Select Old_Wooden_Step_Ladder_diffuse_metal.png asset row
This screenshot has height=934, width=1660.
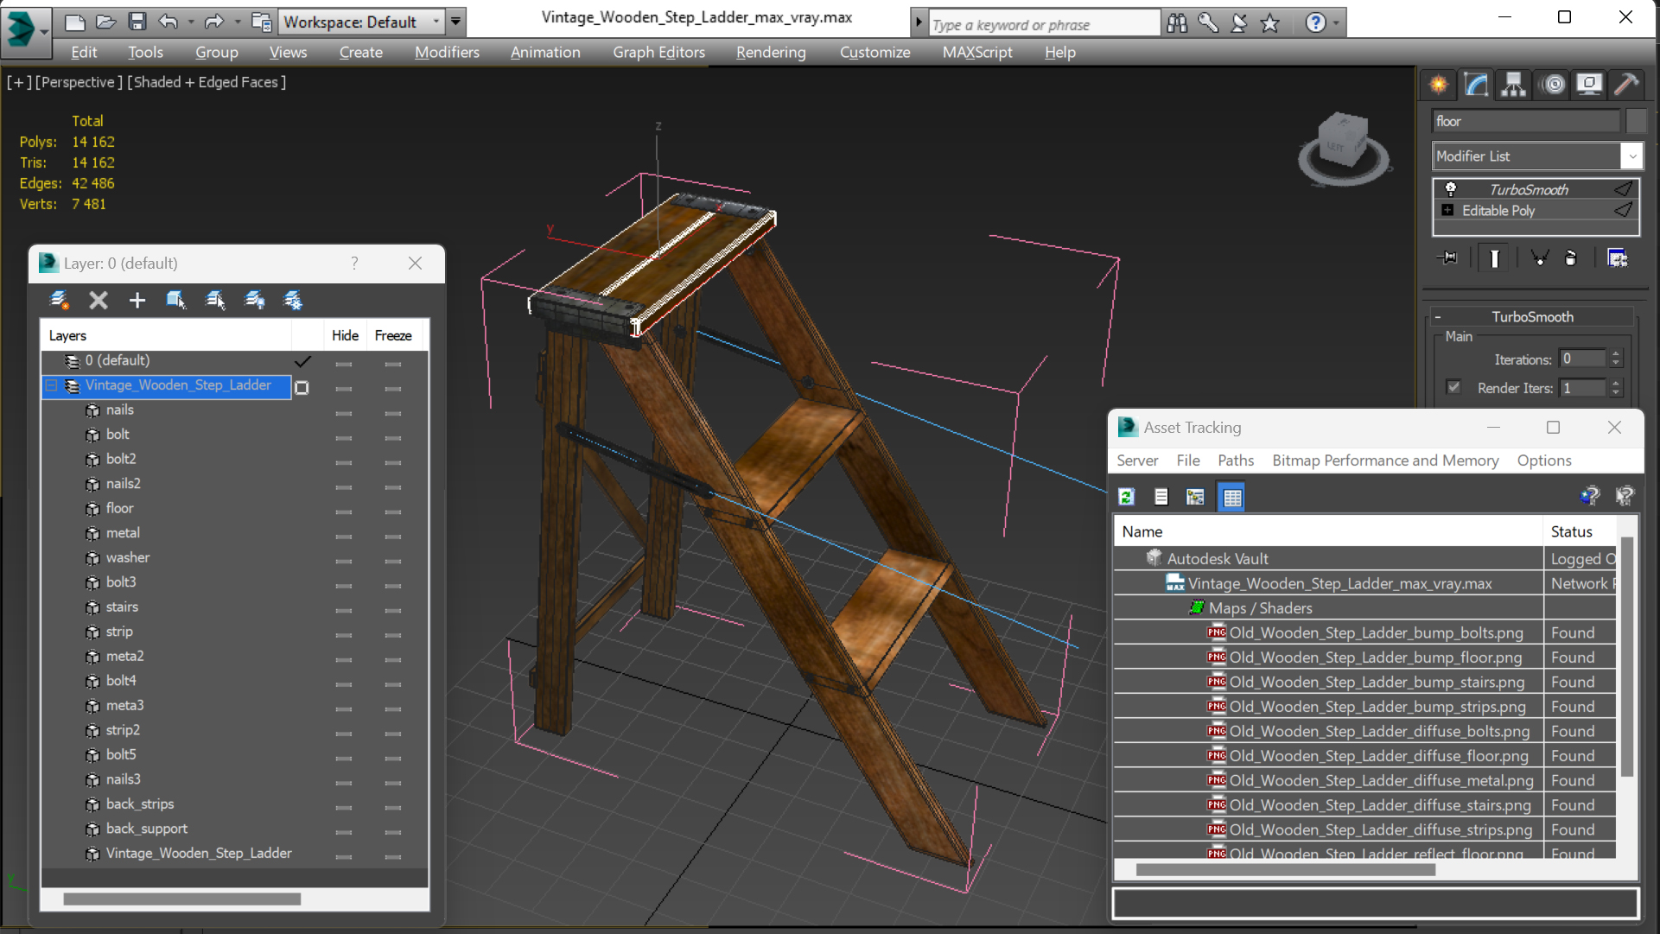[1364, 780]
